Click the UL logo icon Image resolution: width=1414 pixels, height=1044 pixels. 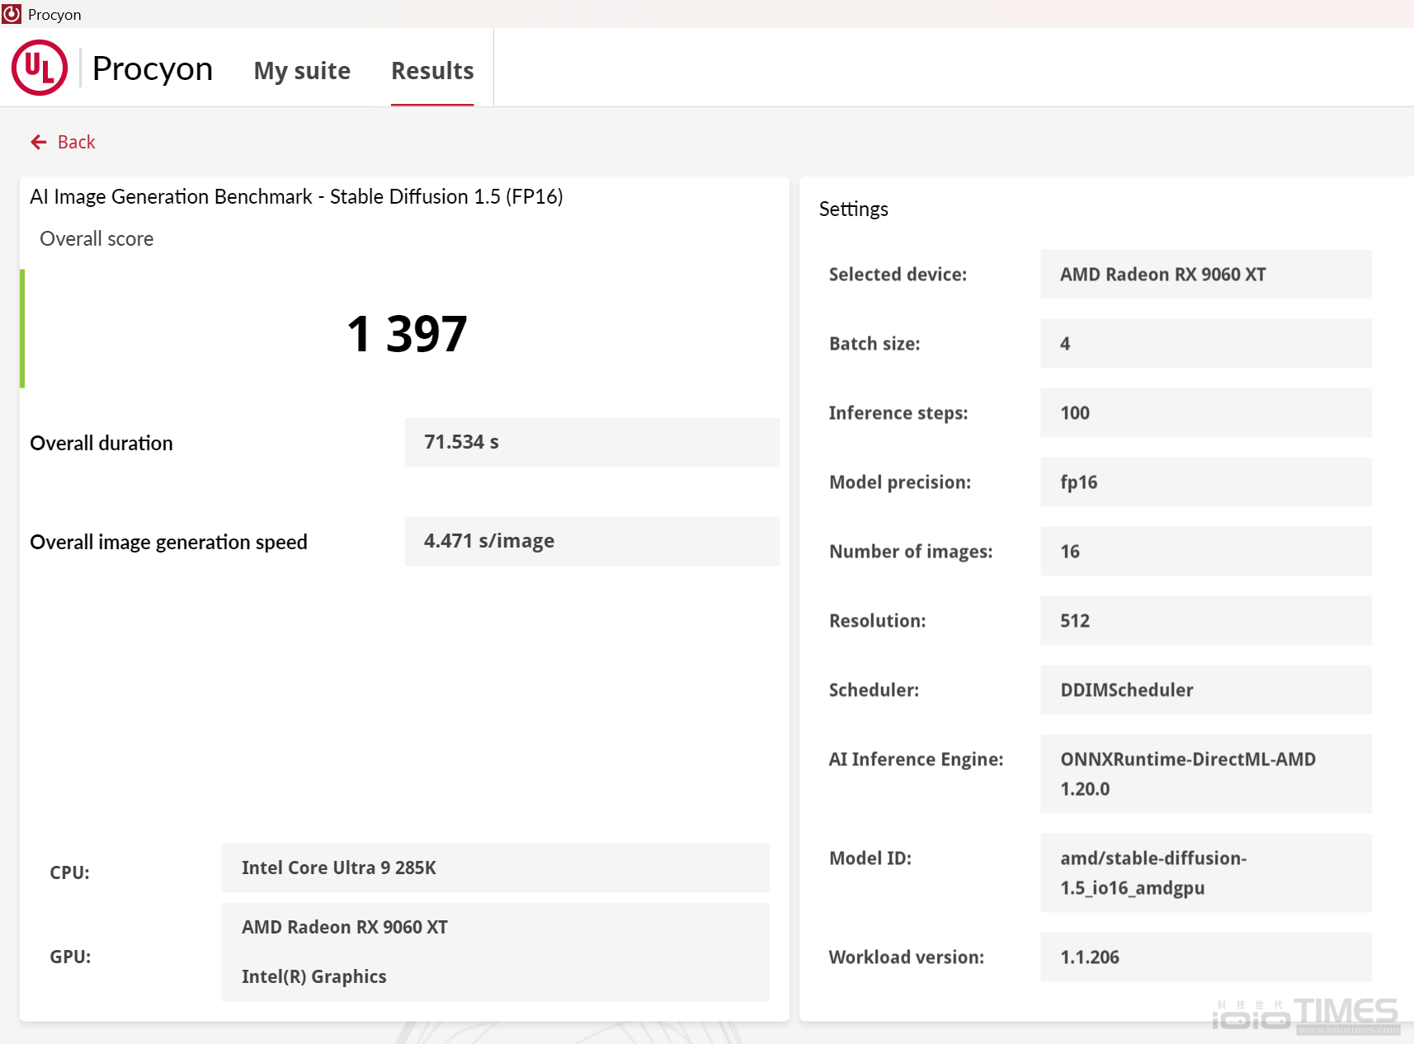40,68
